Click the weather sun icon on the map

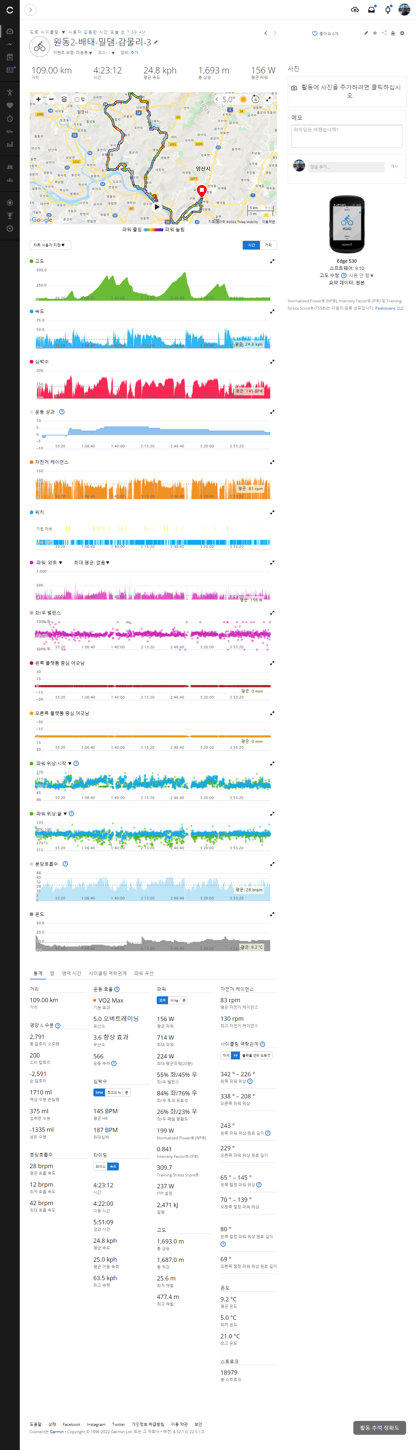point(243,99)
